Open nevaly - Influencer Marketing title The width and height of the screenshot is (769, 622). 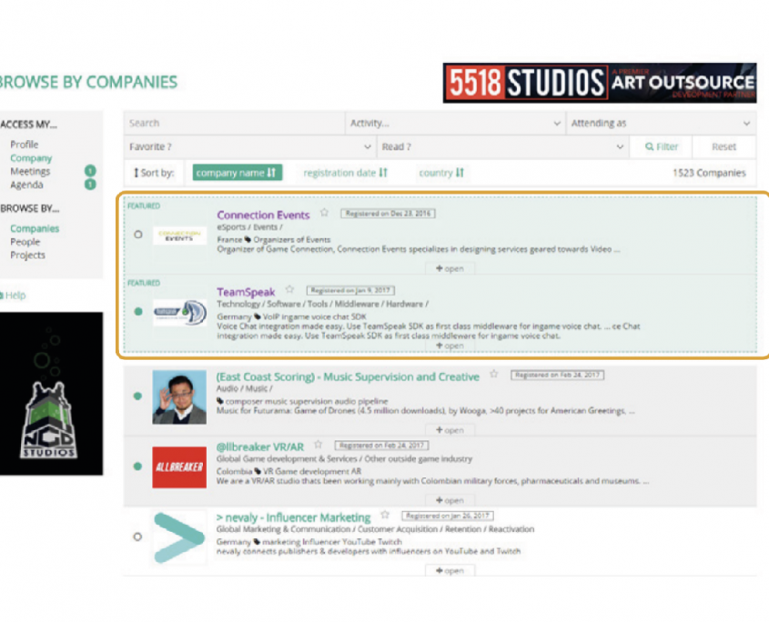(293, 517)
